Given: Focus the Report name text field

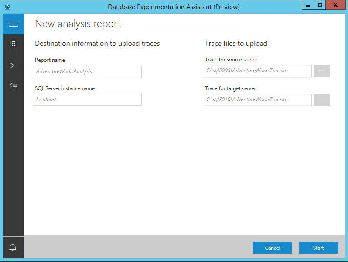Looking at the screenshot, I should [87, 72].
